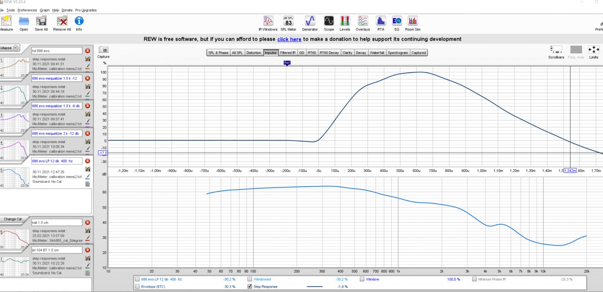Screen dimensions: 603x292
Task: Edit the 'kali 1.5 cm' name field
Action: 57,222
